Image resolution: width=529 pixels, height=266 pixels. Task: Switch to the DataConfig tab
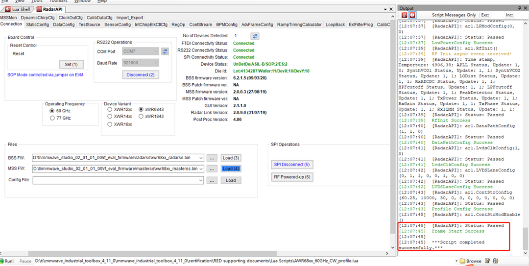click(64, 24)
